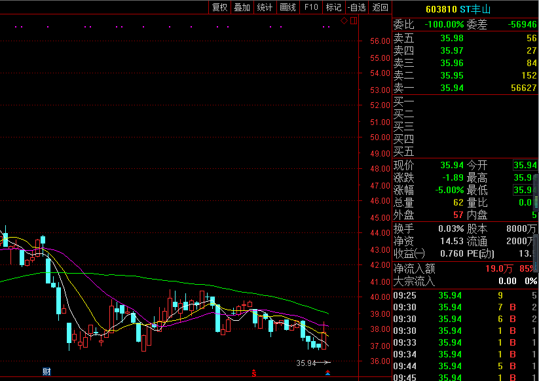Click the 复权 toolbar button

pos(219,7)
